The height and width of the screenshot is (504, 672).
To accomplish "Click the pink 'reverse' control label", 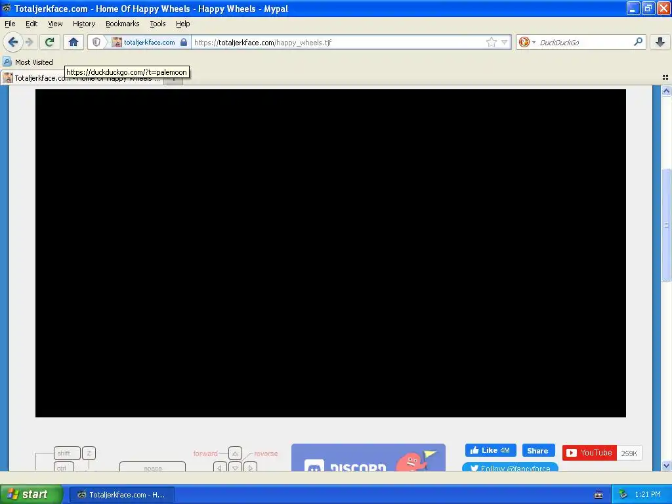I will [266, 453].
